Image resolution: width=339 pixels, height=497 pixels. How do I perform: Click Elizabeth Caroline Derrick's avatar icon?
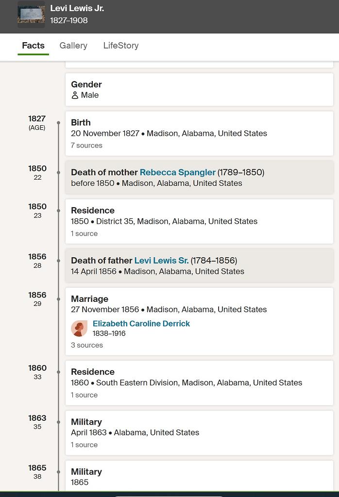click(79, 329)
